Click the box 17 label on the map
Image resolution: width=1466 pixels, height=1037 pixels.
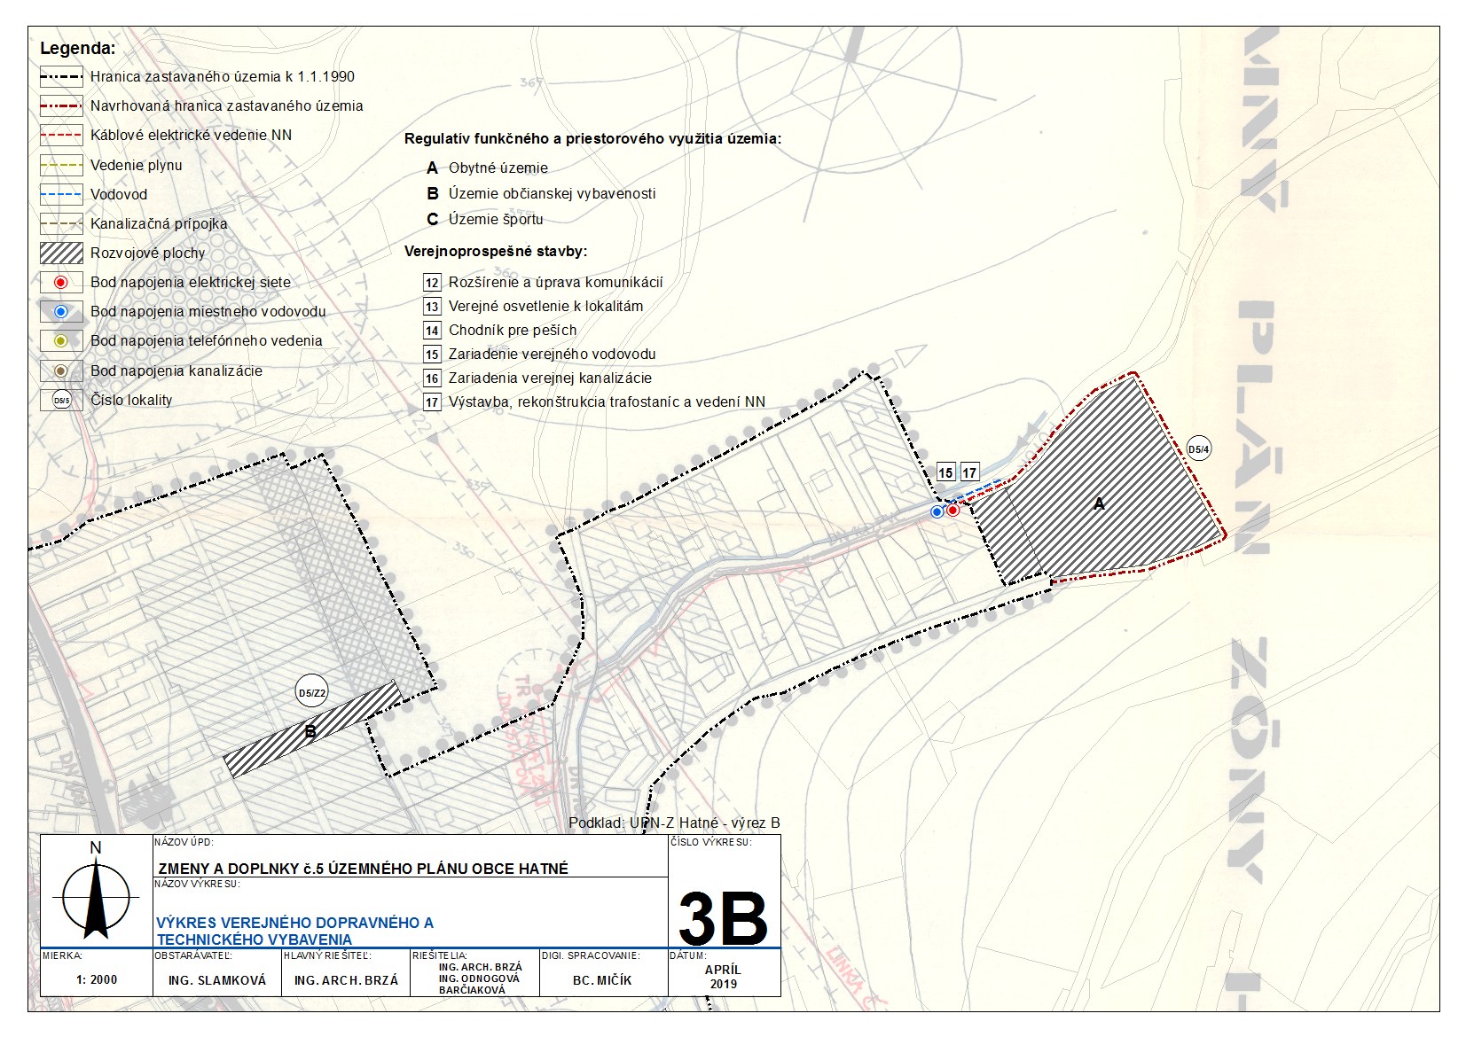[969, 473]
